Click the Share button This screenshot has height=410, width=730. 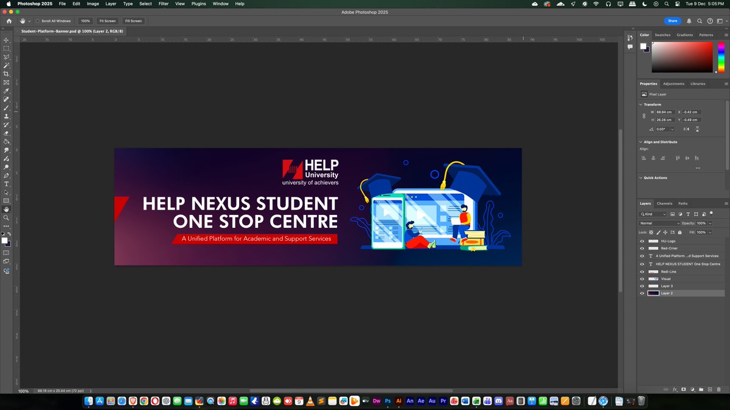click(x=673, y=20)
